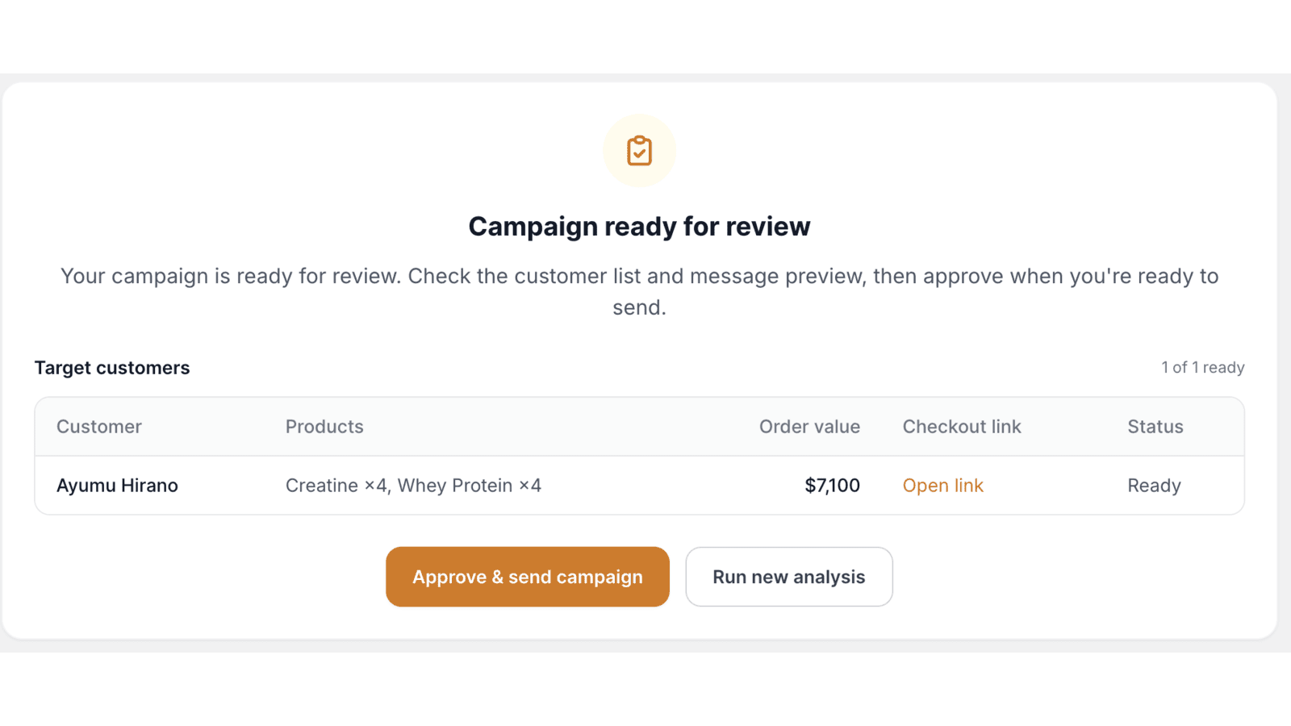
Task: Select the Checkout link column header
Action: click(x=962, y=427)
